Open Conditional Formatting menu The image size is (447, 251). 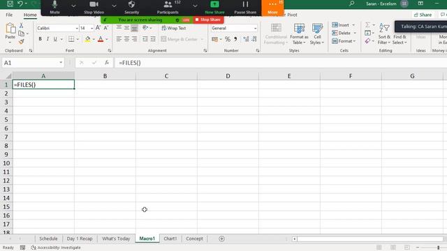pos(276,34)
